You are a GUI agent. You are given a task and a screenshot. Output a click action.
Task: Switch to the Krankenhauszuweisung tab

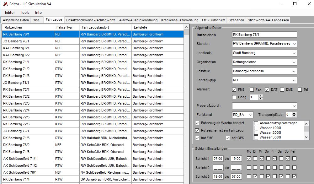[179, 20]
